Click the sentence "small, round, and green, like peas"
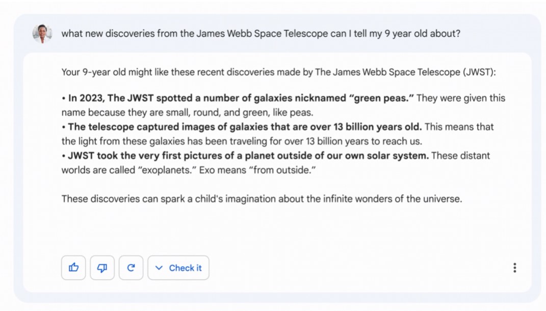Image resolution: width=546 pixels, height=311 pixels. (244, 112)
